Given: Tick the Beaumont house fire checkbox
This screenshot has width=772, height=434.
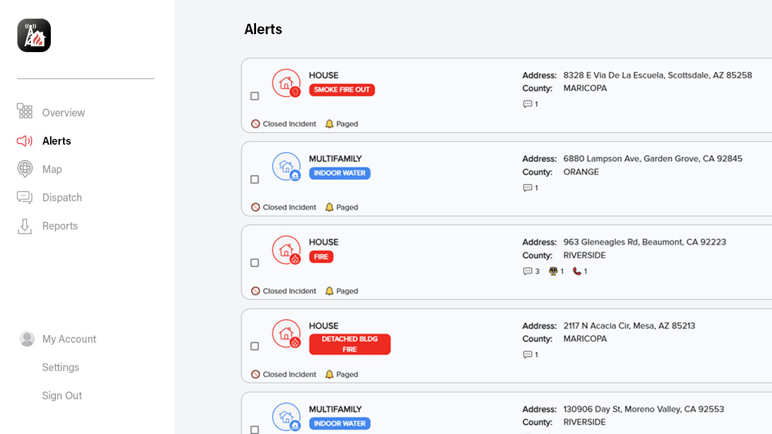Looking at the screenshot, I should [x=255, y=263].
